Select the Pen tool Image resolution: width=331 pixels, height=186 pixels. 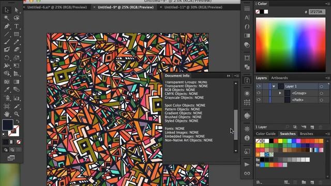pos(7,26)
